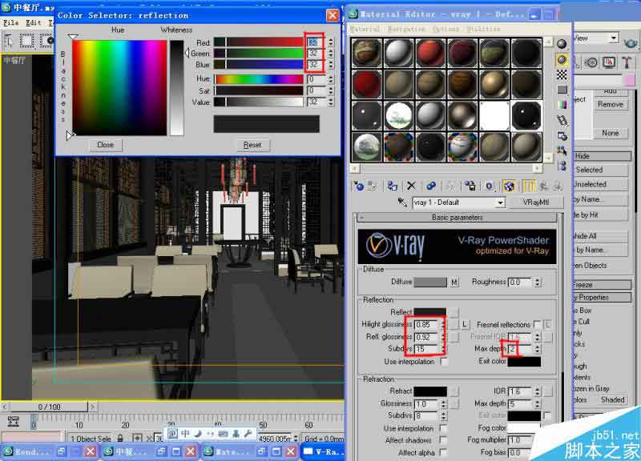Click the Make Material Copy icon
The height and width of the screenshot is (461, 641).
pos(430,187)
